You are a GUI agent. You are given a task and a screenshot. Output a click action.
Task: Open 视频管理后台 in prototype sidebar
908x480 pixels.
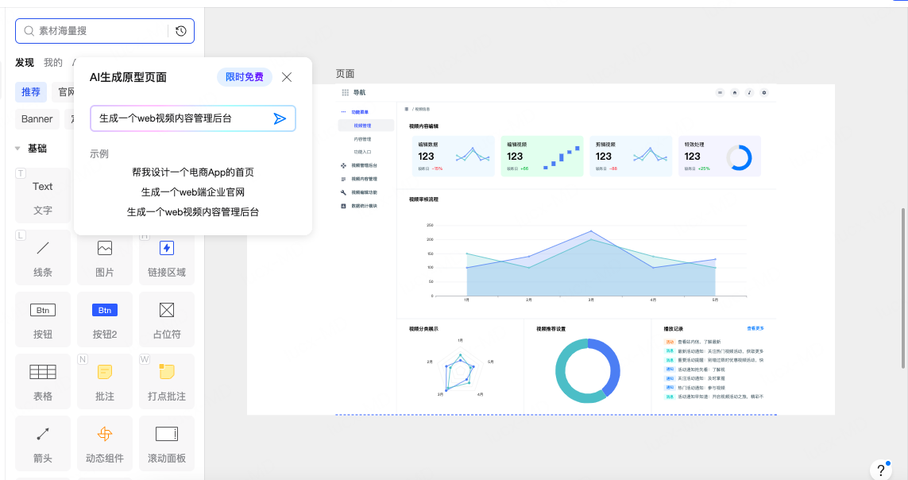point(365,165)
